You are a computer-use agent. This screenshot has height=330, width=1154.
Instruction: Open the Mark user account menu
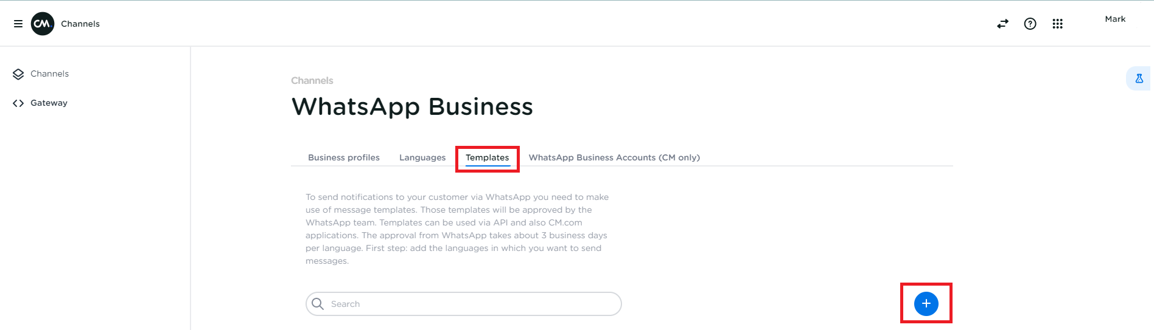pyautogui.click(x=1115, y=19)
